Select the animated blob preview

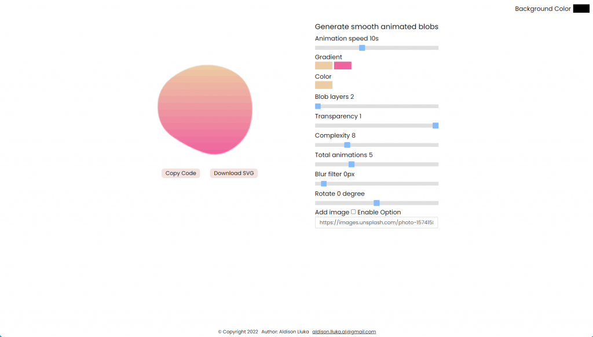pos(206,109)
